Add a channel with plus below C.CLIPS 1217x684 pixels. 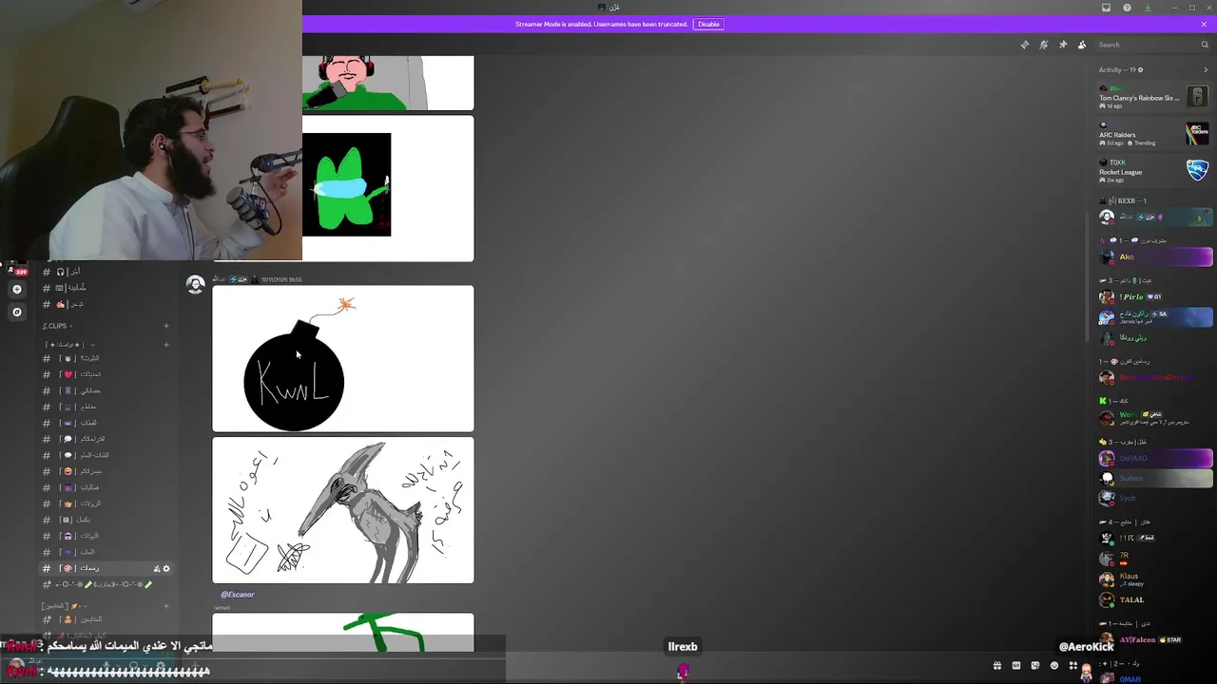[x=166, y=344]
